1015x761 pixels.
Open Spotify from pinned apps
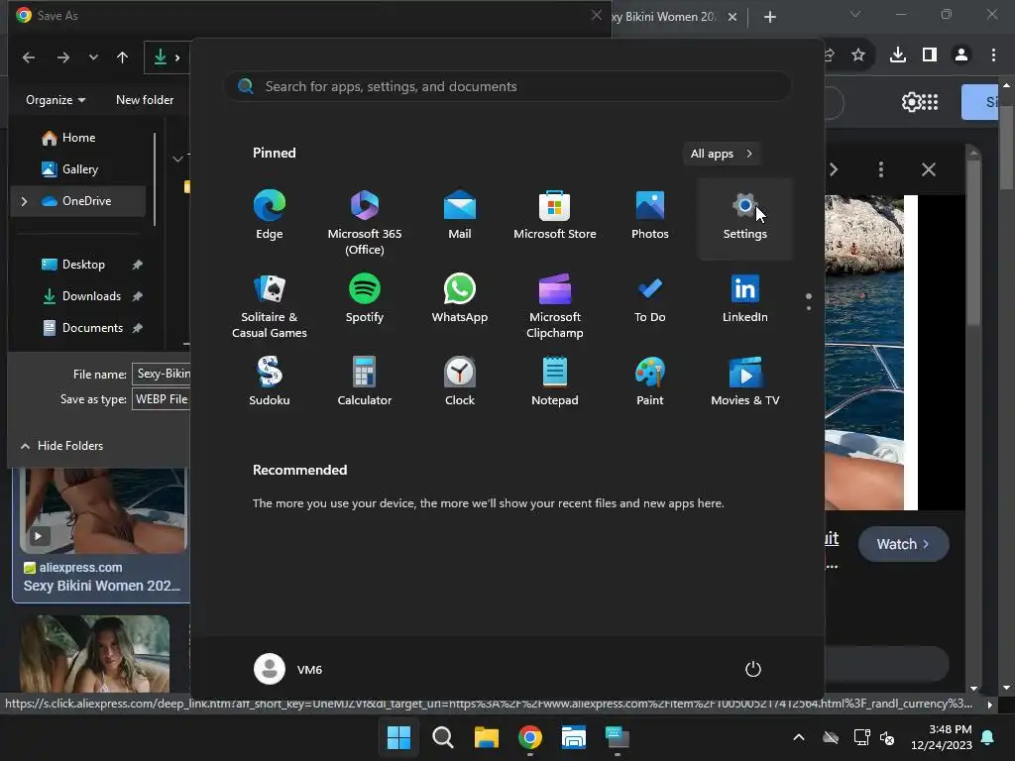pyautogui.click(x=365, y=298)
